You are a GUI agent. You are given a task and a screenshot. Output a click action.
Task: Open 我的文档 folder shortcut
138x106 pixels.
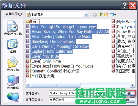pos(13,64)
